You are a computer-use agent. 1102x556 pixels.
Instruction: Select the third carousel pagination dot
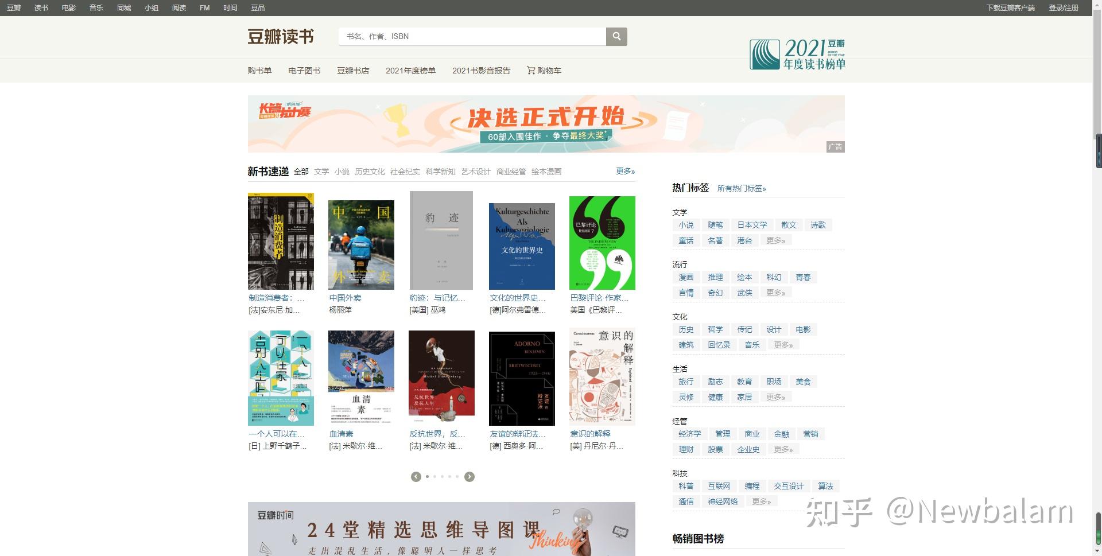tap(442, 476)
